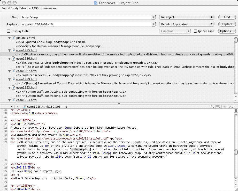
Task: Open the Replace field history dropdown
Action: tap(154, 24)
